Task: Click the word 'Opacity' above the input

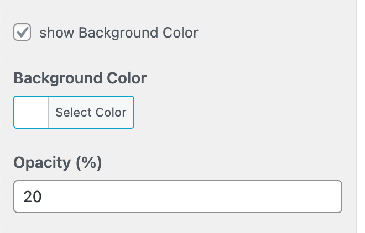Action: pos(42,163)
